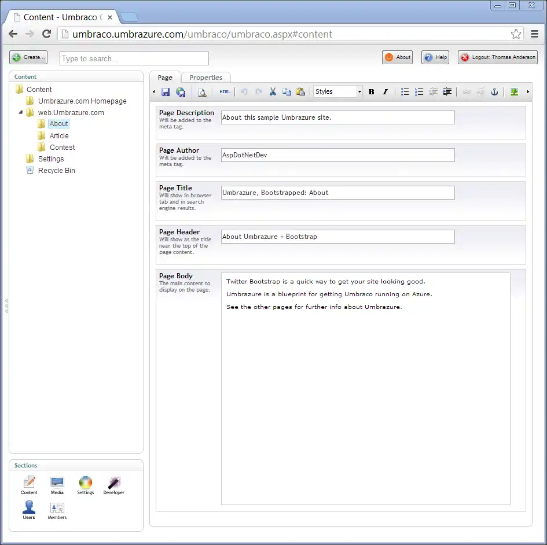Click in the Page Body editor
Viewport: 547px width, 545px height.
[366, 389]
